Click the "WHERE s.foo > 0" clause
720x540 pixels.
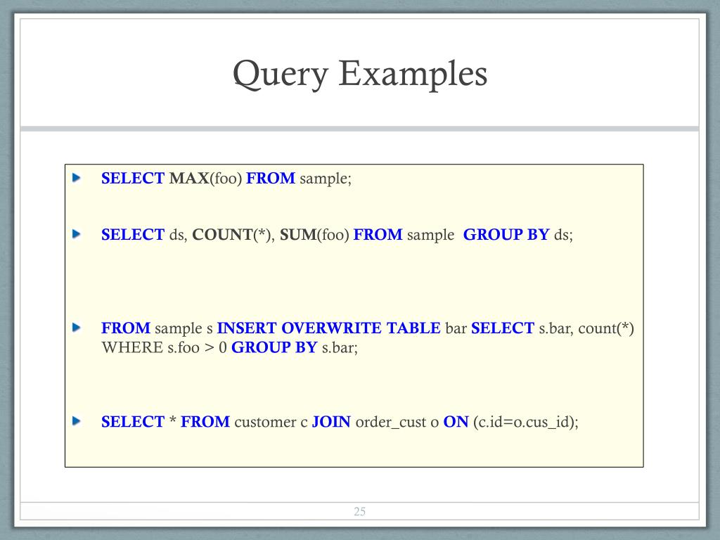(164, 347)
